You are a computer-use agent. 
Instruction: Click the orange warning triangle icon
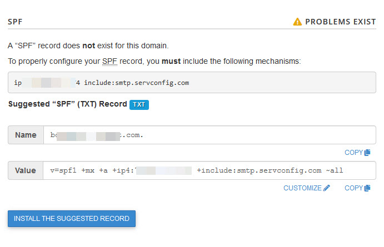click(x=297, y=22)
